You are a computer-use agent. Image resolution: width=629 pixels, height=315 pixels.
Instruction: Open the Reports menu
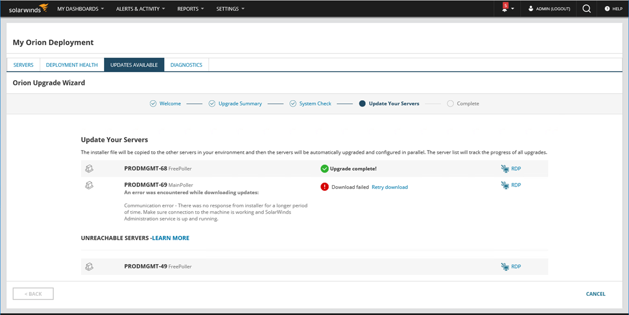(x=191, y=8)
